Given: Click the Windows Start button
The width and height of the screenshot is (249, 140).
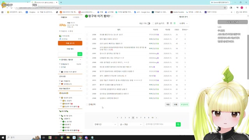Looking at the screenshot, I should pos(3,137).
